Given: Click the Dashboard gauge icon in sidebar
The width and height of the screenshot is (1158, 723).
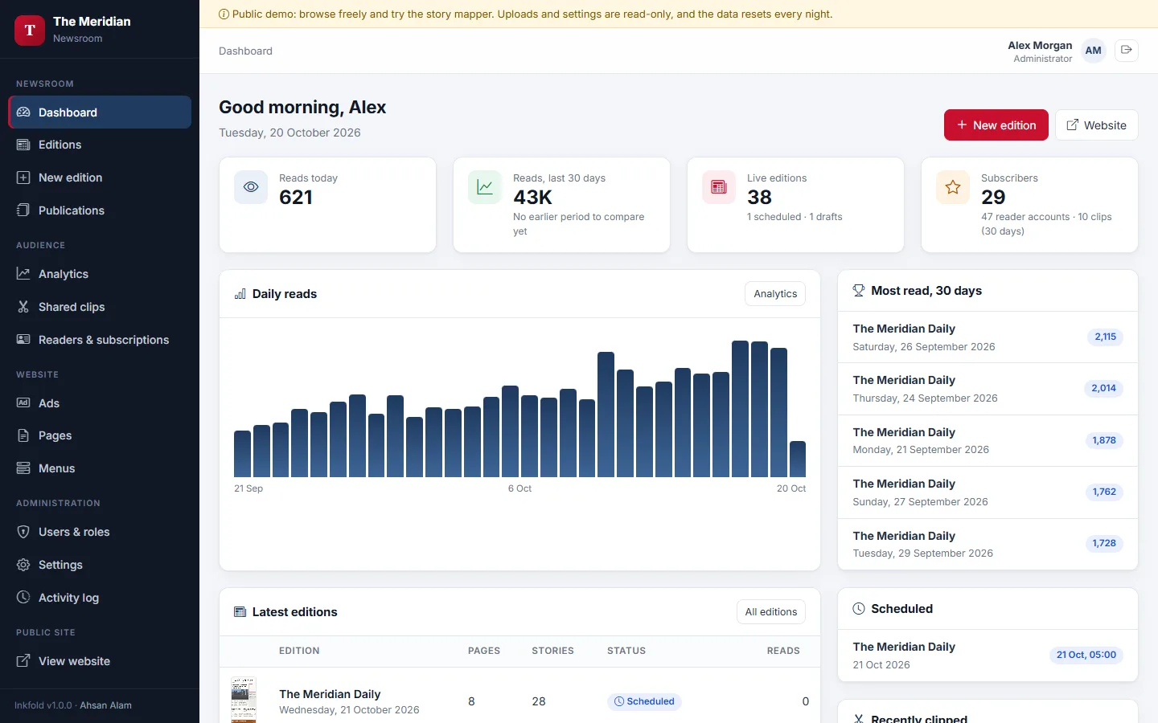Looking at the screenshot, I should click(x=23, y=112).
